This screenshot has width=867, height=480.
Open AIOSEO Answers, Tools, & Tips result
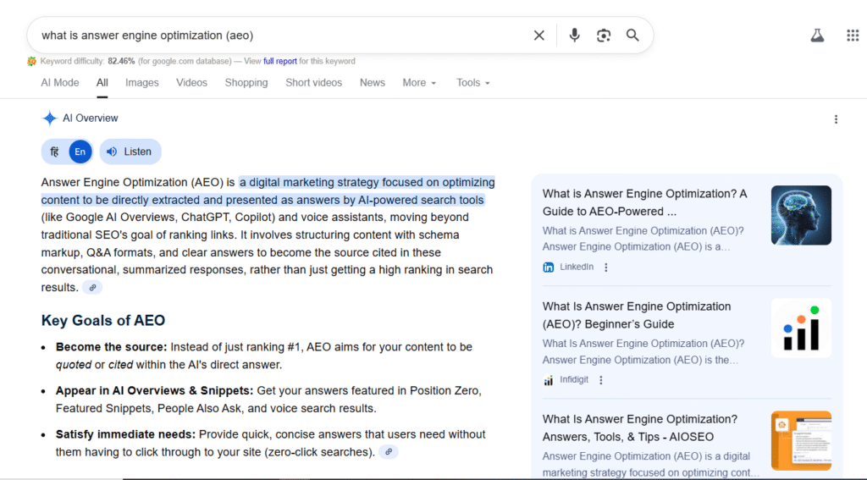coord(640,428)
